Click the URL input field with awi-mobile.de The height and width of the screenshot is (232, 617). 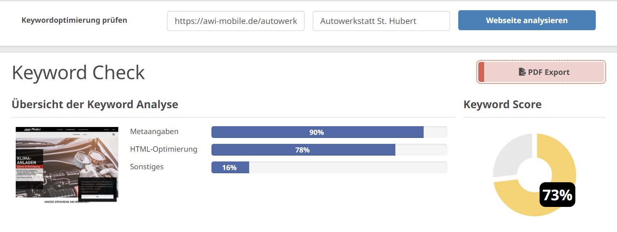click(x=236, y=21)
